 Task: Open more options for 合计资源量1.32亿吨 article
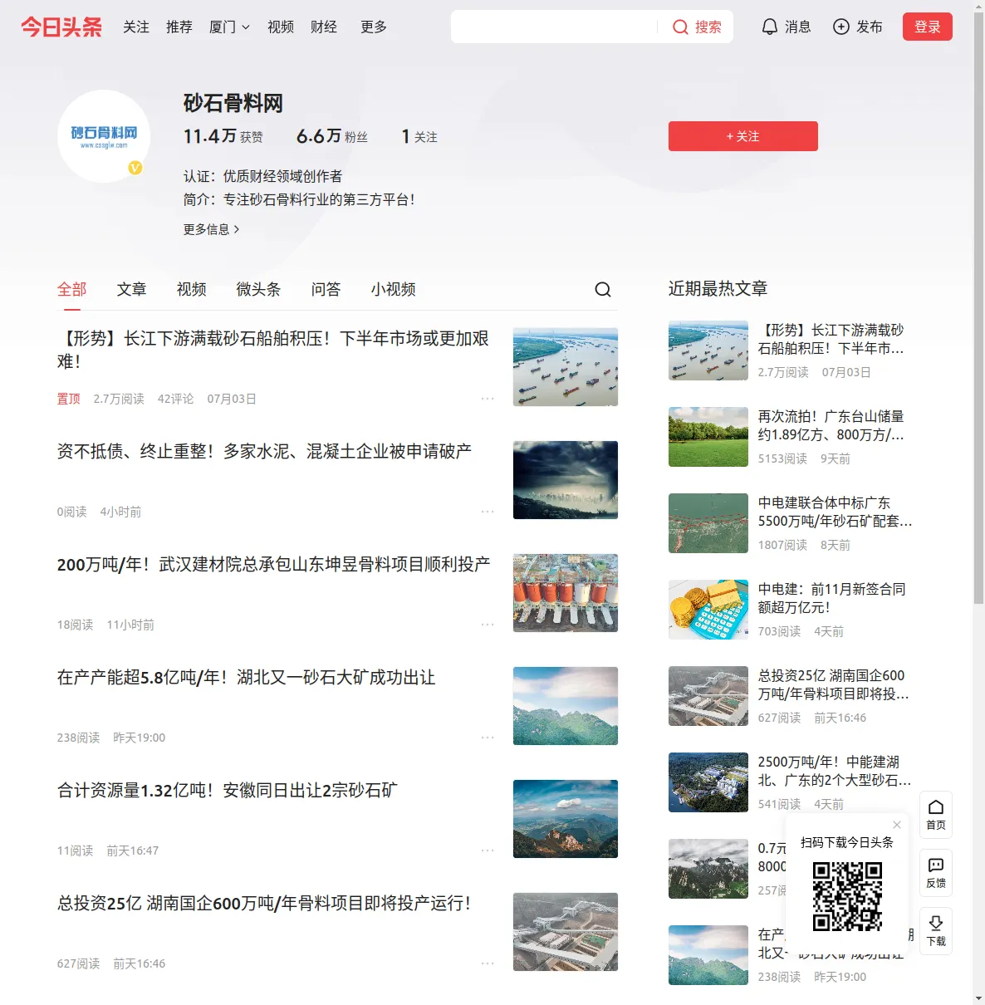tap(488, 851)
